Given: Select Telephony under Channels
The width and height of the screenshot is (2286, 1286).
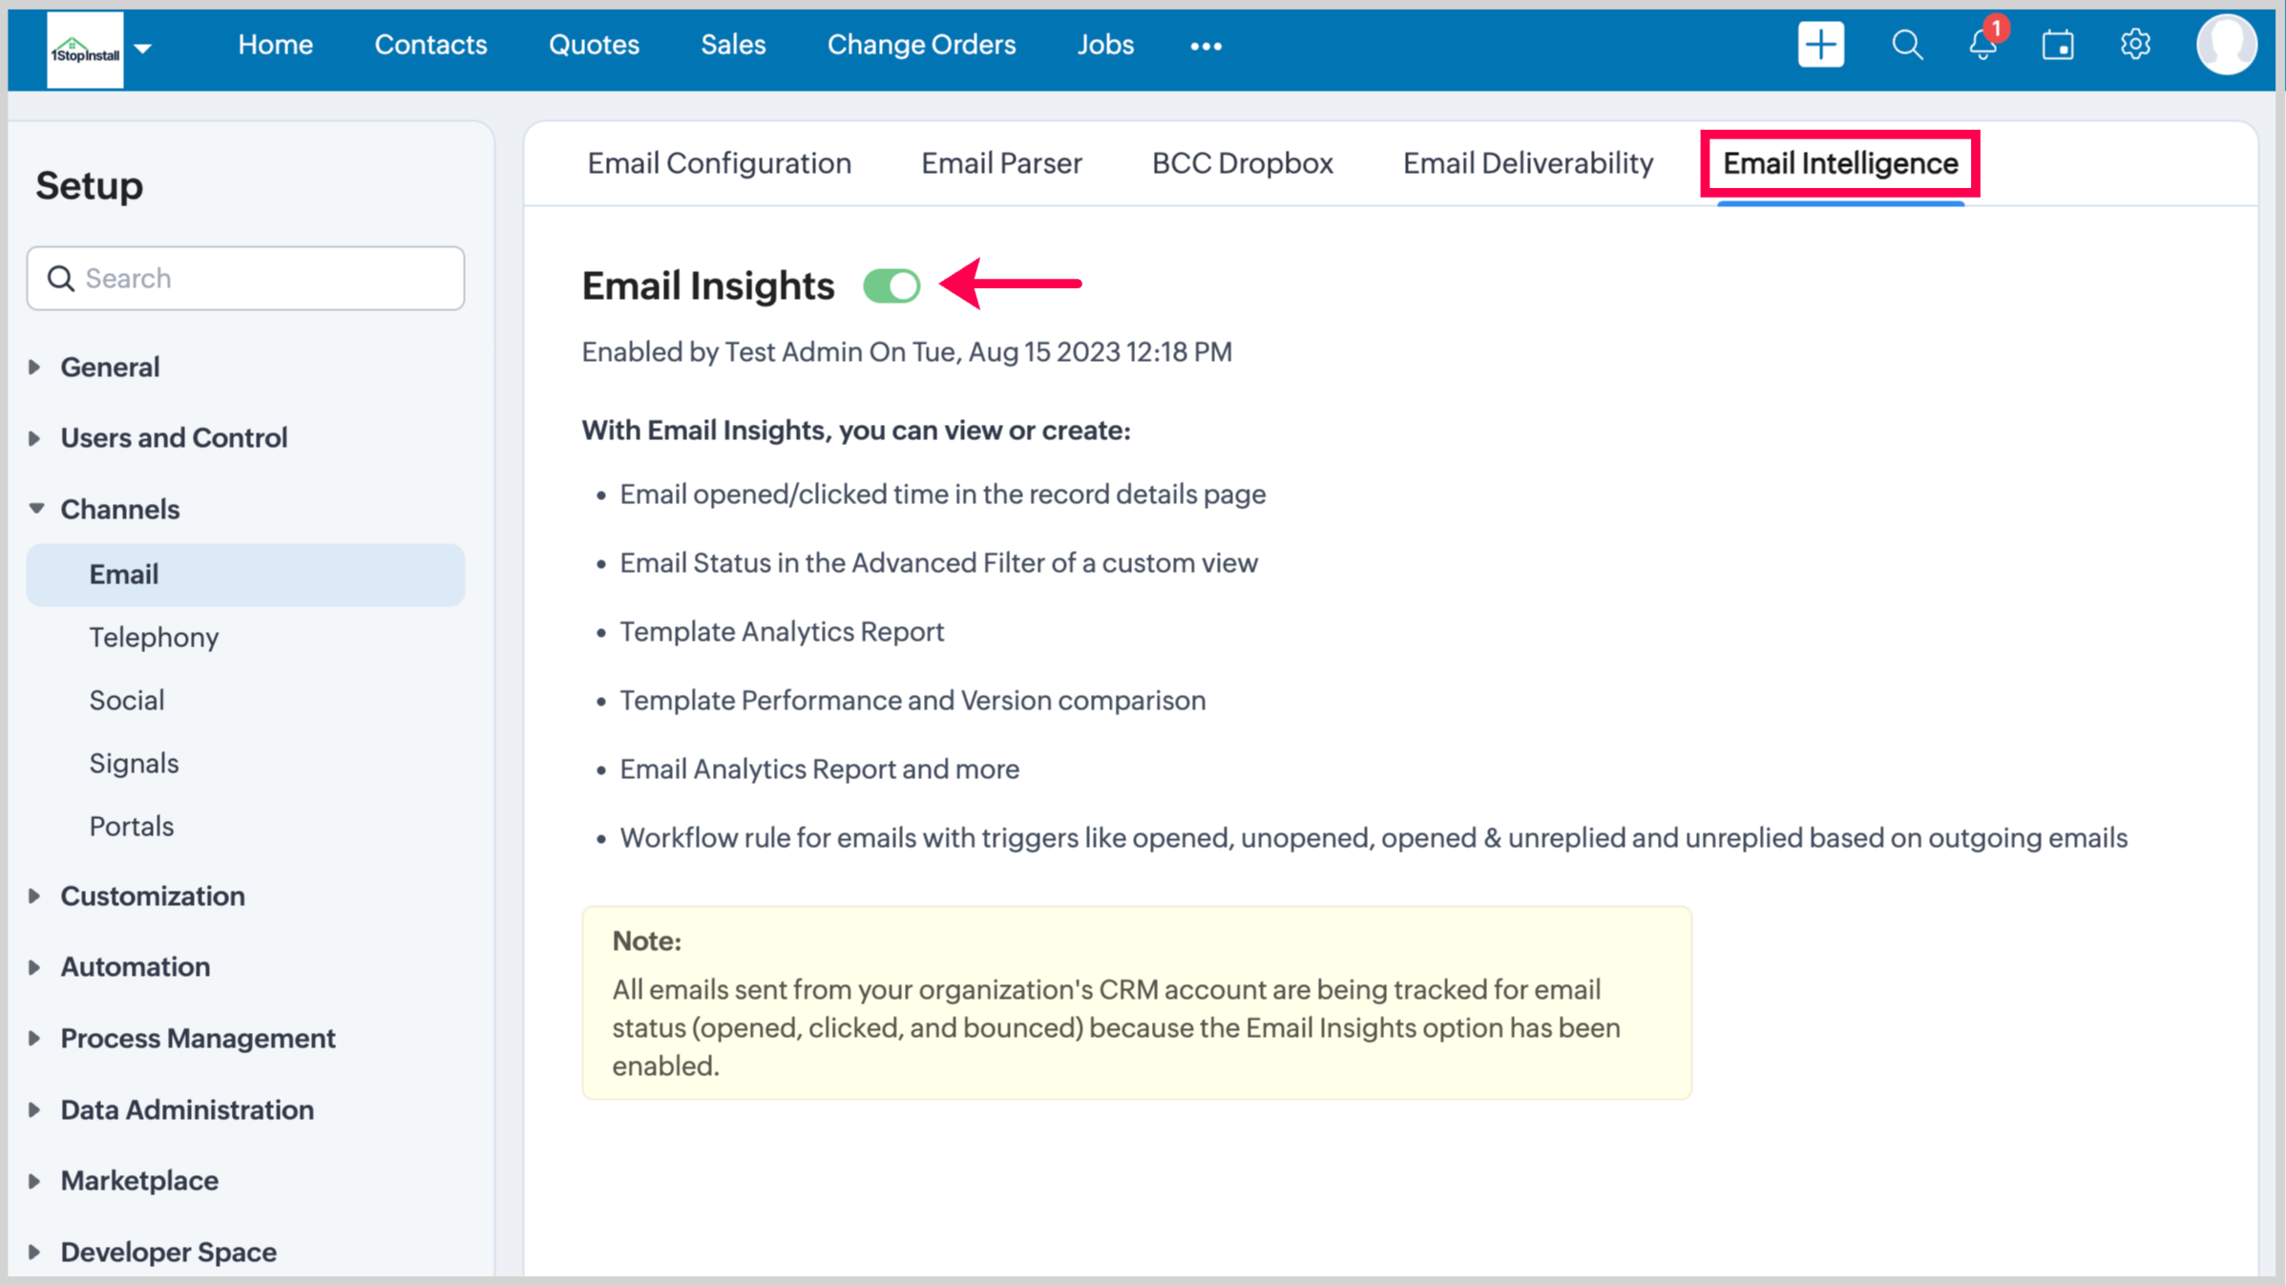Looking at the screenshot, I should point(154,637).
